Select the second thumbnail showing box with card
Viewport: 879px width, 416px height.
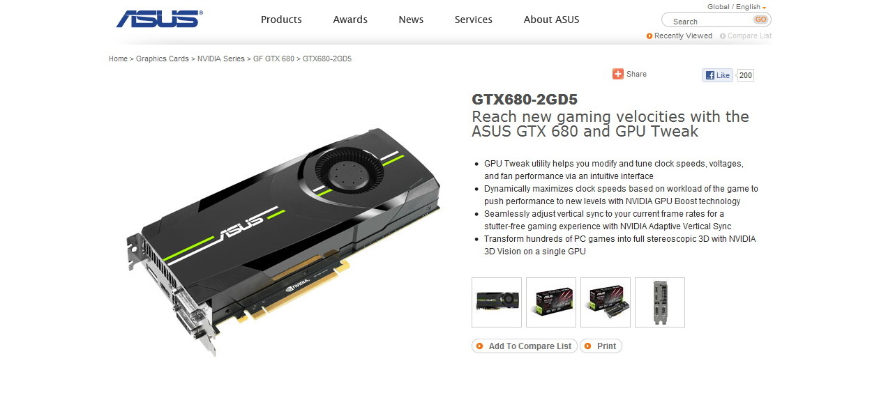pos(551,302)
